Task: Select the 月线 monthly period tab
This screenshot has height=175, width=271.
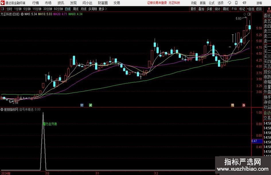Action: pyautogui.click(x=84, y=9)
